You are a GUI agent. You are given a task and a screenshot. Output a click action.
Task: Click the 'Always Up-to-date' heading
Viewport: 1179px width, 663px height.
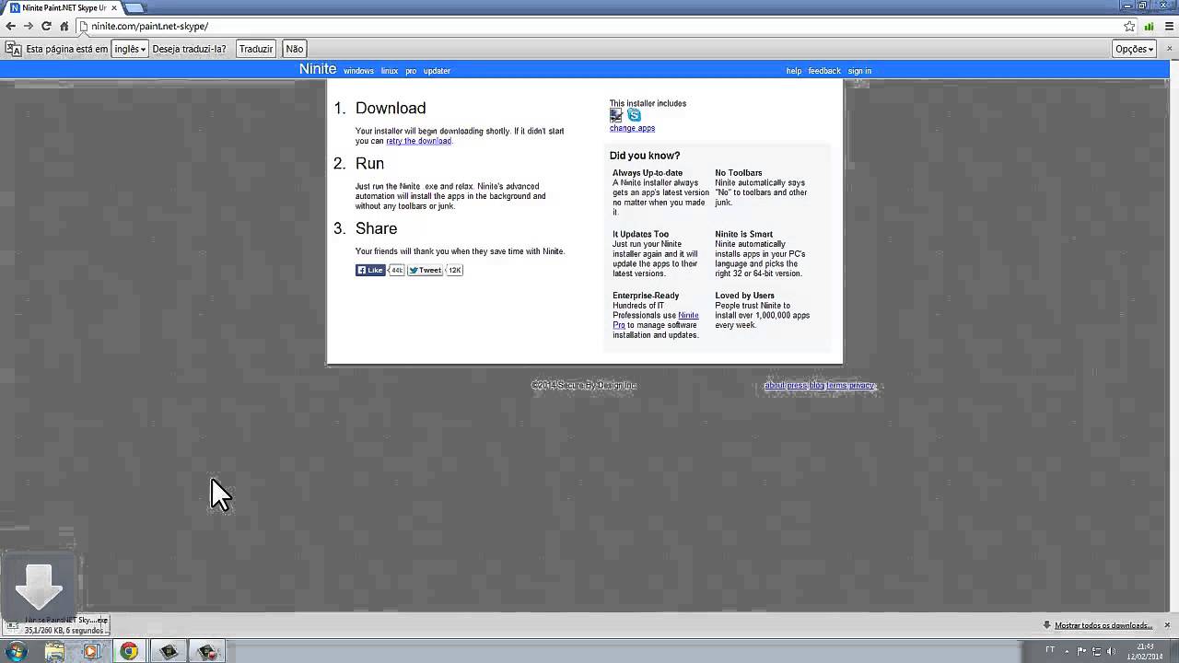point(648,173)
